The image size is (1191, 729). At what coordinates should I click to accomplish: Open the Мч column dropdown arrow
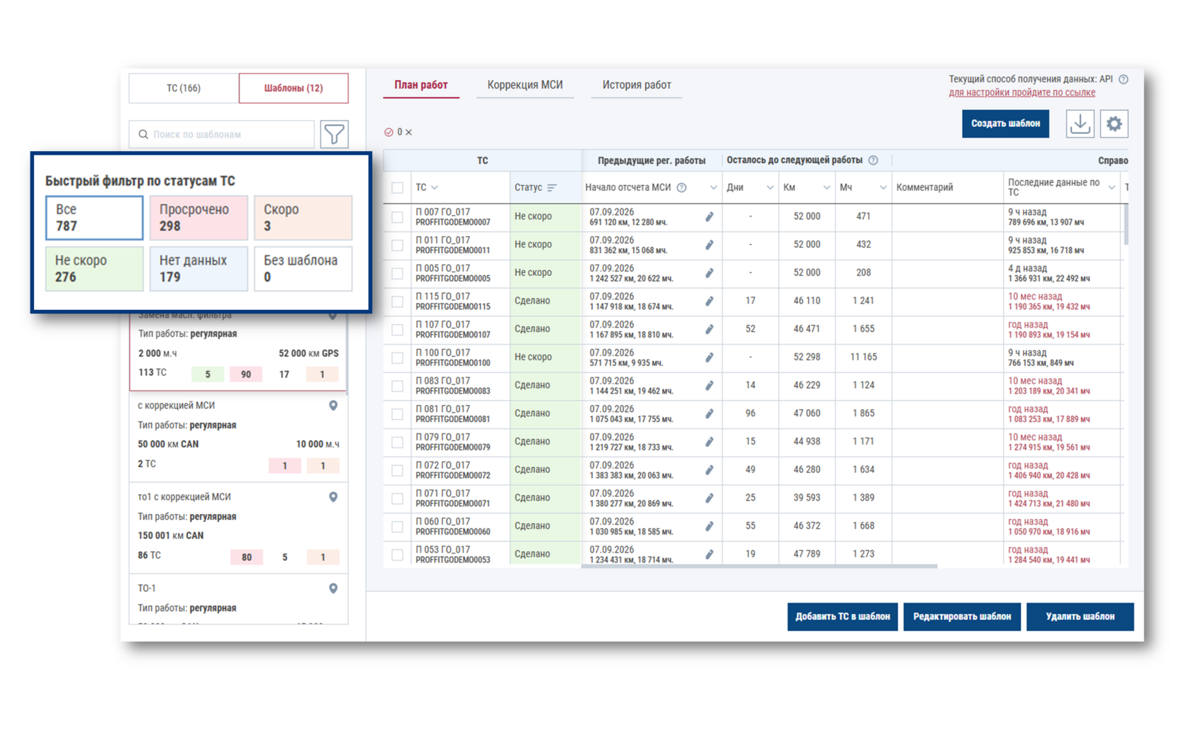click(x=883, y=188)
